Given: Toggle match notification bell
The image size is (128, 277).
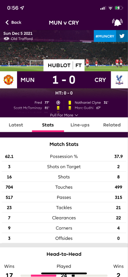Looking at the screenshot, I should tap(117, 22).
